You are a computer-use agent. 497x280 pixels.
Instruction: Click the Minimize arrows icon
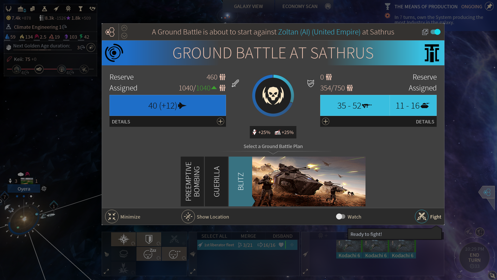(112, 216)
